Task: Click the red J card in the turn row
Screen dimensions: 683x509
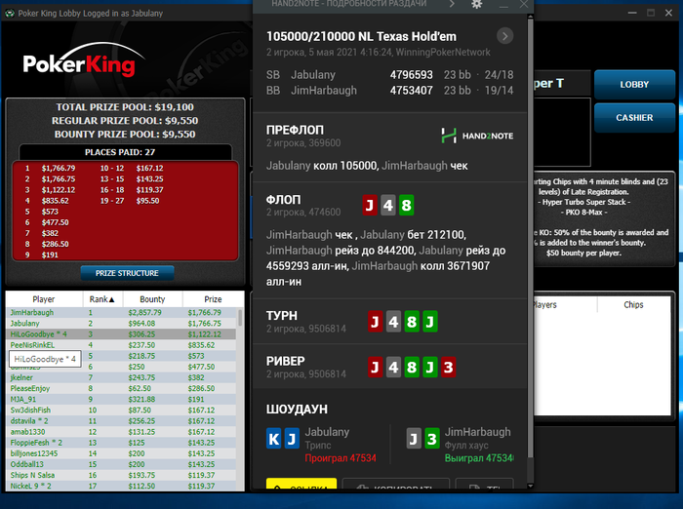Action: [x=375, y=322]
